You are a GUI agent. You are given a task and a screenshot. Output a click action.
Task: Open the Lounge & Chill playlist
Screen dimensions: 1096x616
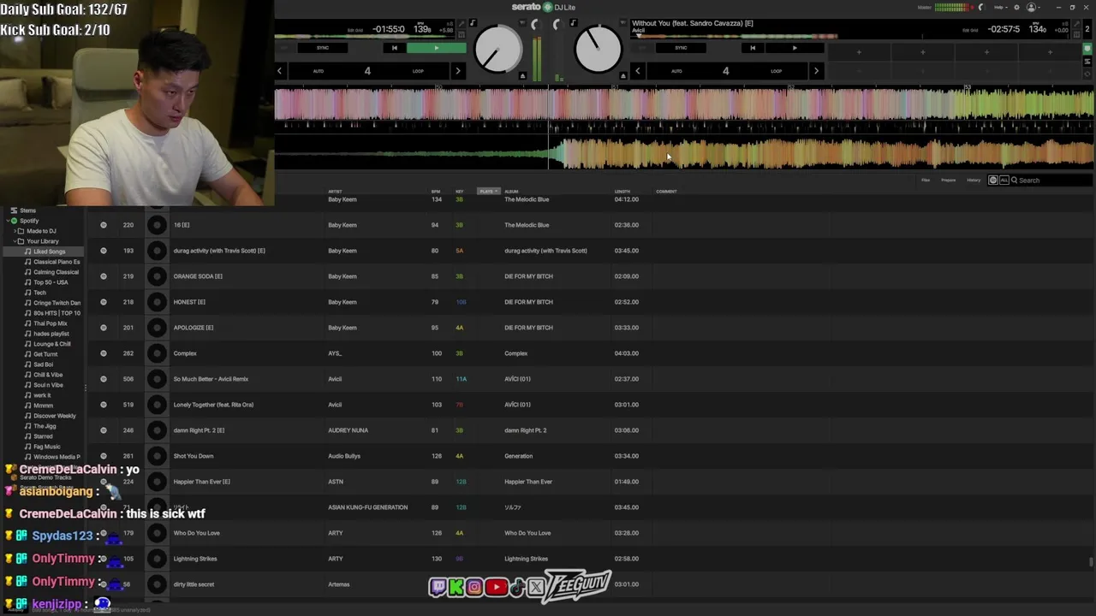(52, 344)
